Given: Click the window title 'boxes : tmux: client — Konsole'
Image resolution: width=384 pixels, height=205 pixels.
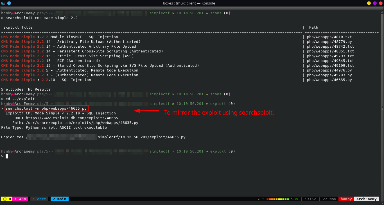Looking at the screenshot, I should click(189, 3).
